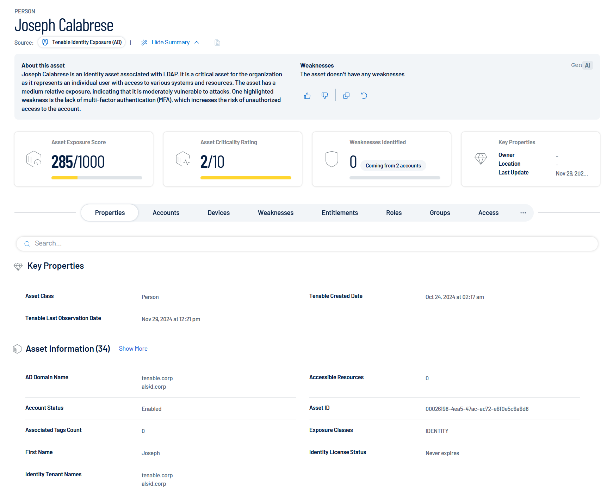607x490 pixels.
Task: Click the diamond icon in Key Properties card
Action: [x=481, y=159]
